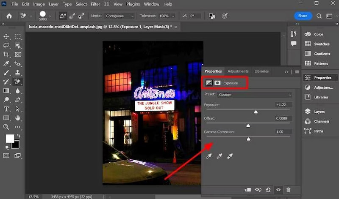
Task: Select the Horizontal Type tool
Action: [x=6, y=109]
